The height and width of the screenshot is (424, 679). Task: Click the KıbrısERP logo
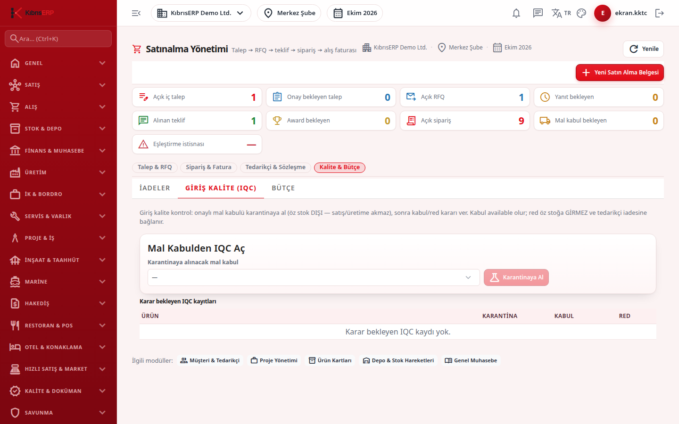32,13
